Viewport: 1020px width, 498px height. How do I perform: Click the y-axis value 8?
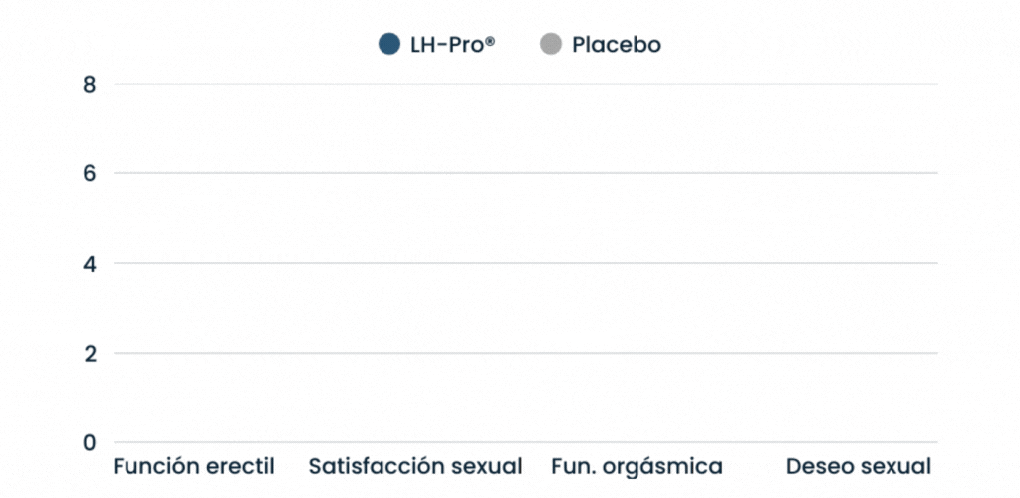[90, 84]
